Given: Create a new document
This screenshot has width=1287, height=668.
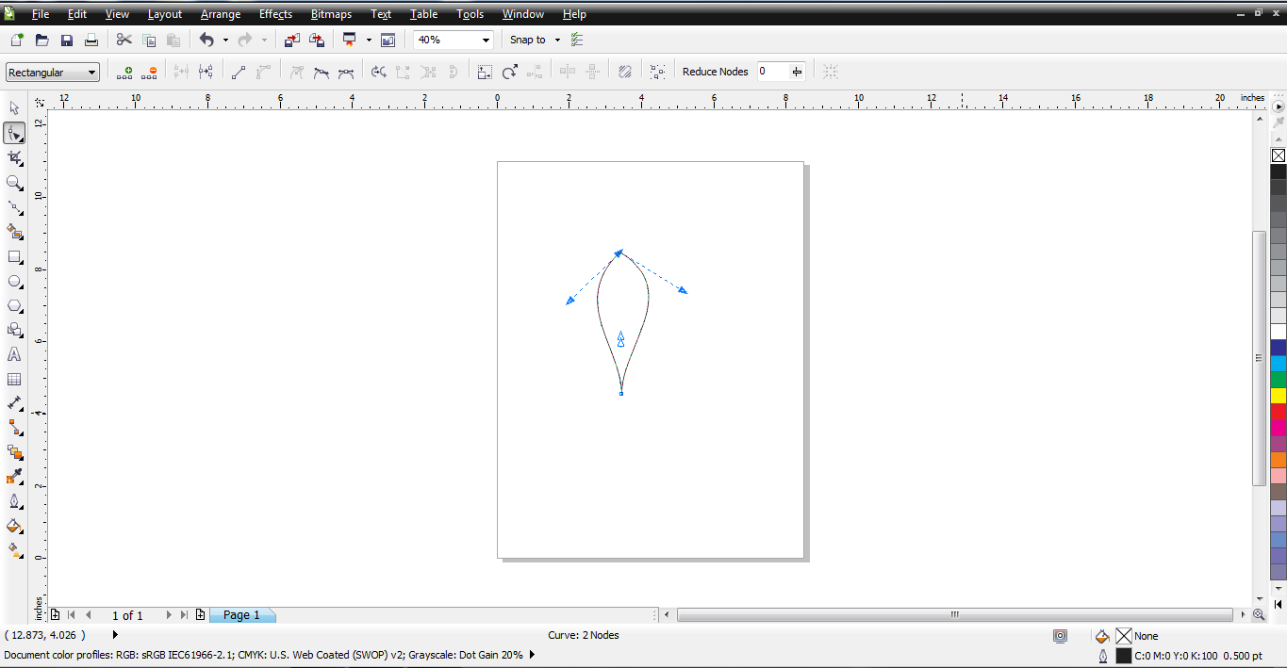Looking at the screenshot, I should (17, 40).
